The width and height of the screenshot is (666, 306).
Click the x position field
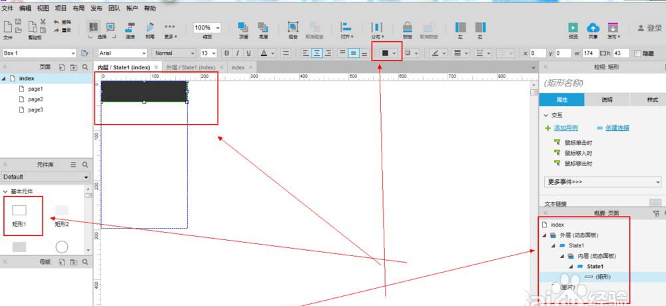point(537,53)
